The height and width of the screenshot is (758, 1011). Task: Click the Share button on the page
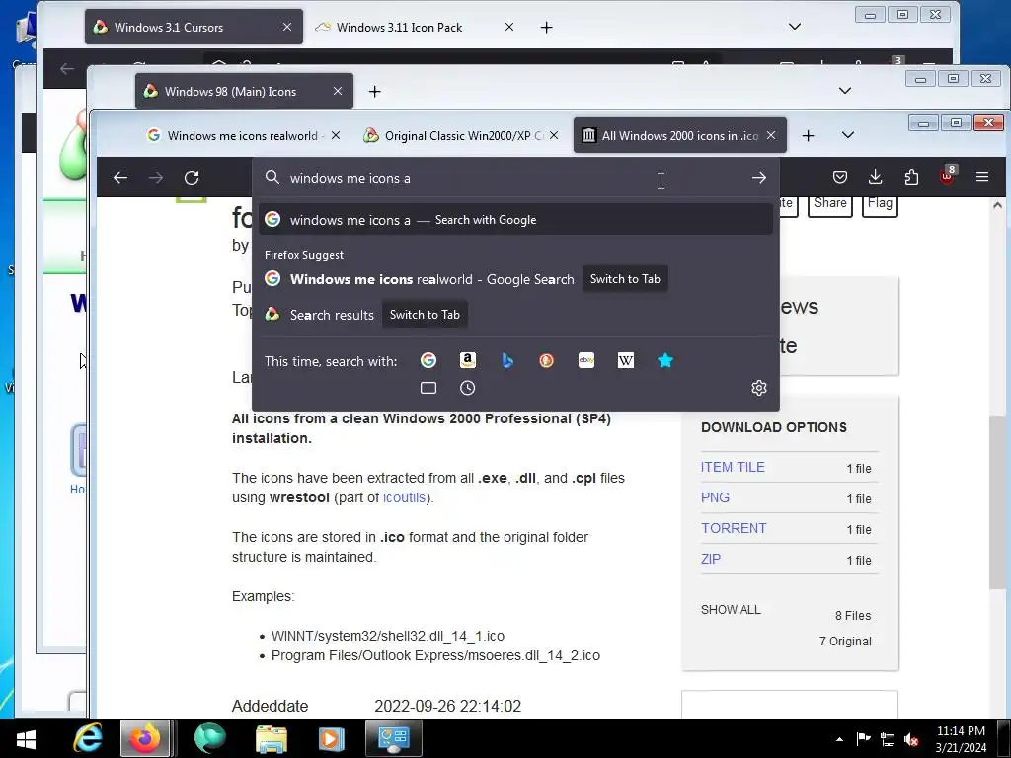click(829, 203)
